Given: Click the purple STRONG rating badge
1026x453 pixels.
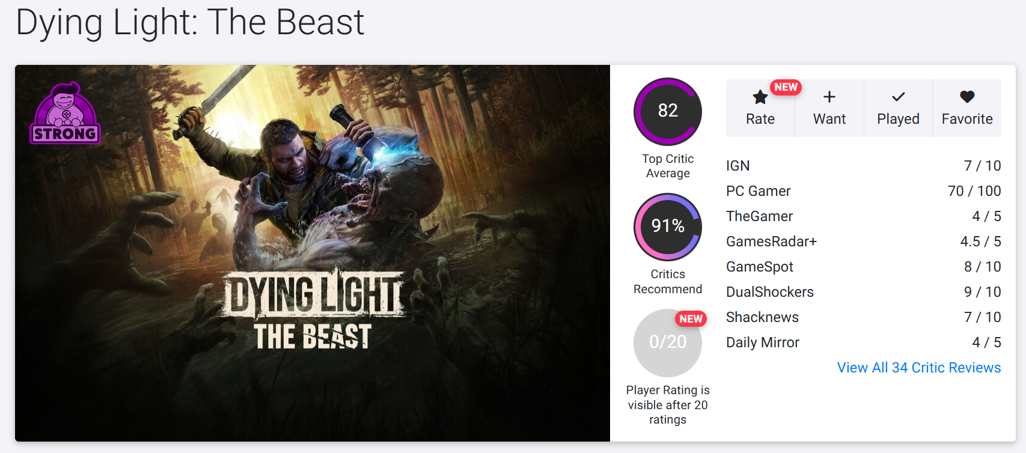Looking at the screenshot, I should [65, 113].
